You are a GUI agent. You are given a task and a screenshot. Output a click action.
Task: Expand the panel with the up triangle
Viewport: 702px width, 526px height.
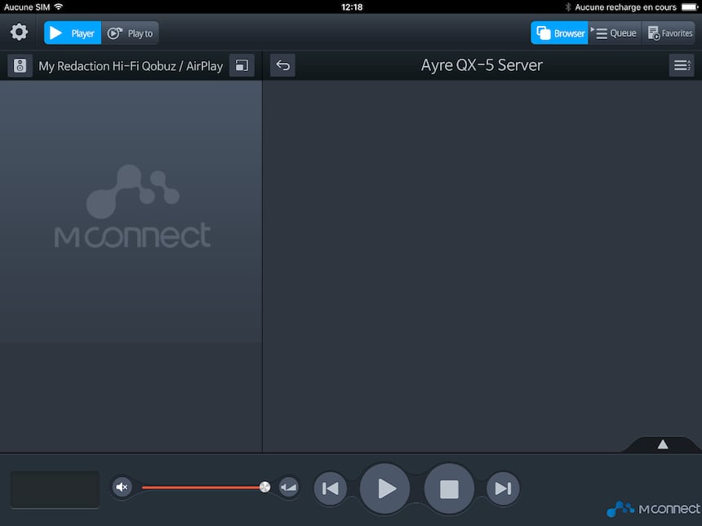coord(663,444)
